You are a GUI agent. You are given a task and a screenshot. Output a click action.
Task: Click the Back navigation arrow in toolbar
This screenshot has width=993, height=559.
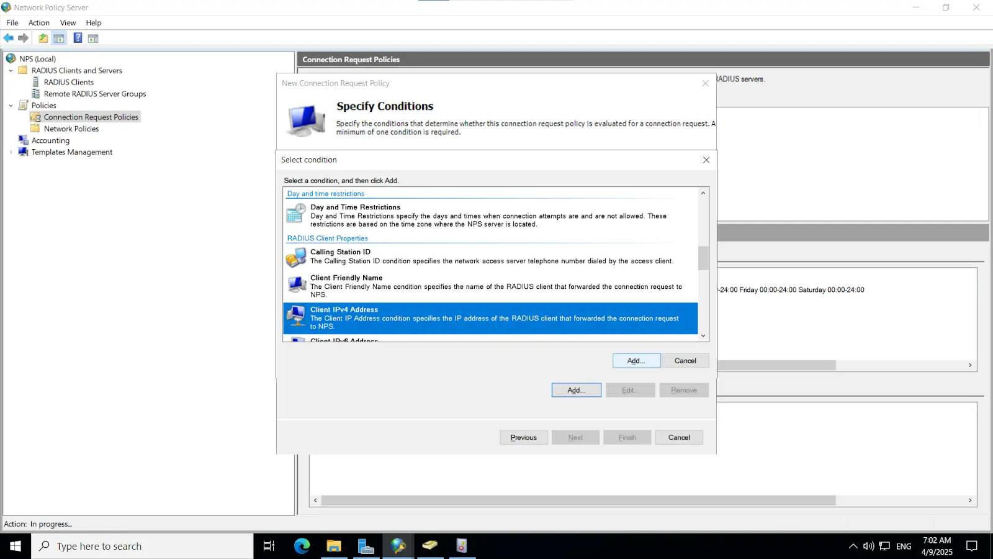click(x=8, y=38)
